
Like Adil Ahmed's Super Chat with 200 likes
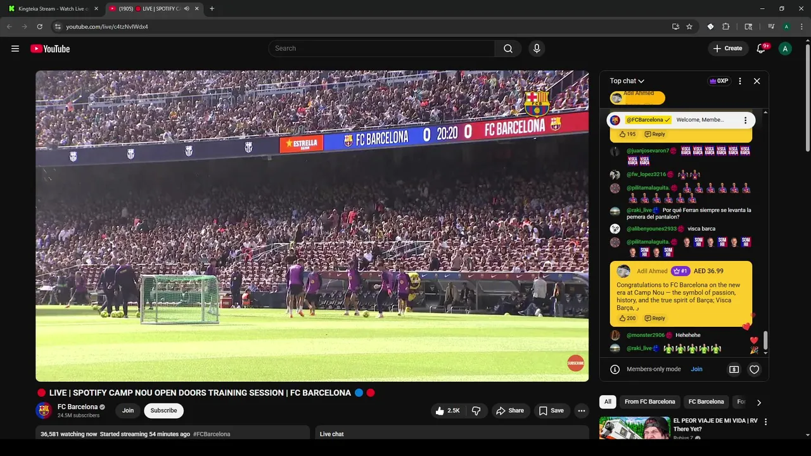(x=627, y=319)
